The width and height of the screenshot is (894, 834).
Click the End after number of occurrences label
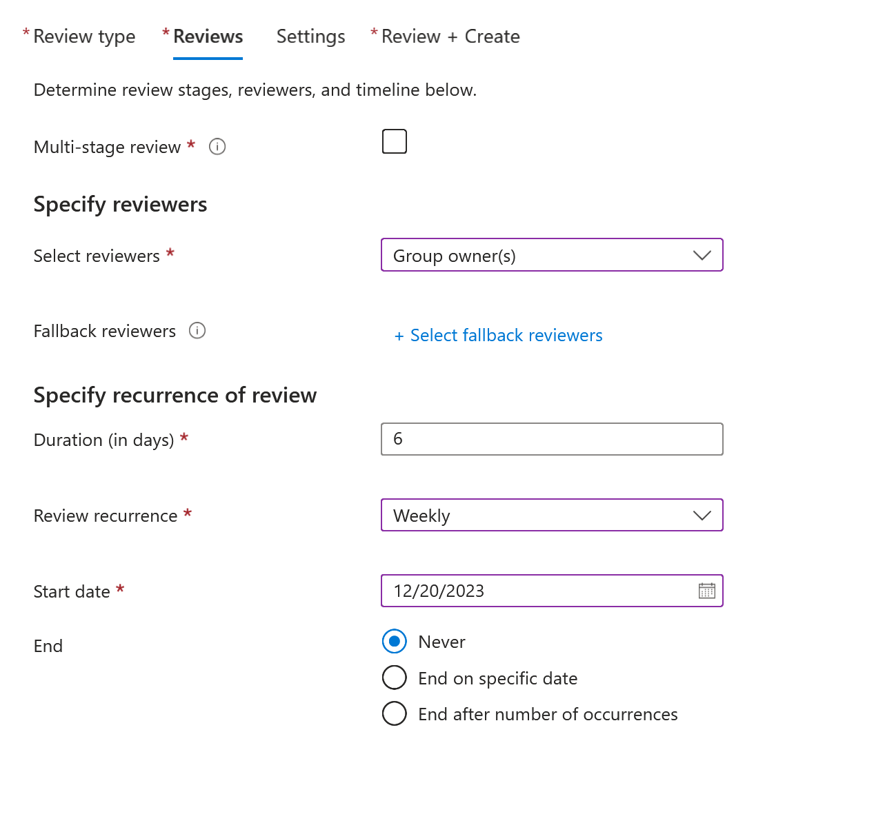coord(548,714)
